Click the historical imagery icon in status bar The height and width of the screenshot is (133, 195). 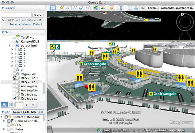click(x=99, y=130)
